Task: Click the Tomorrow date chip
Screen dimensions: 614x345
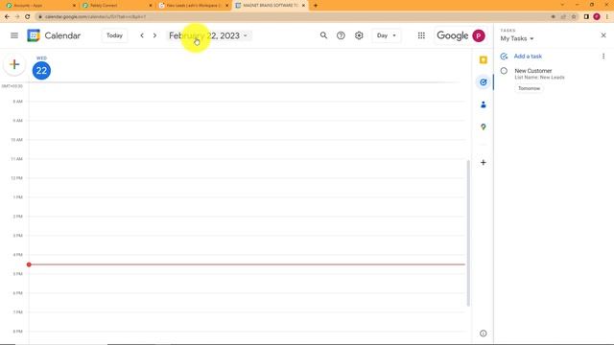Action: click(x=529, y=88)
